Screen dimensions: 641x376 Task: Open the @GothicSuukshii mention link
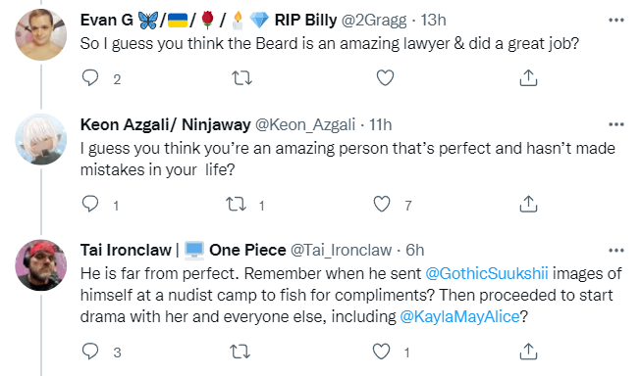(487, 273)
